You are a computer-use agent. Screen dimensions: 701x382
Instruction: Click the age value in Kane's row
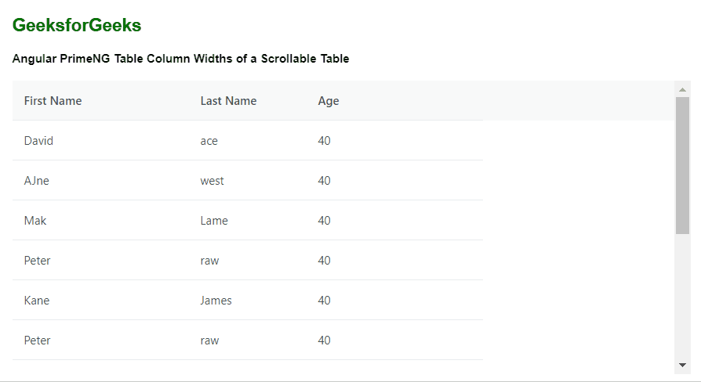coord(324,301)
